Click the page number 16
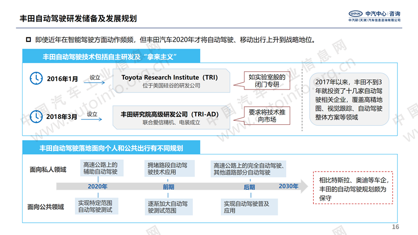The width and height of the screenshot is (418, 235). point(395,227)
